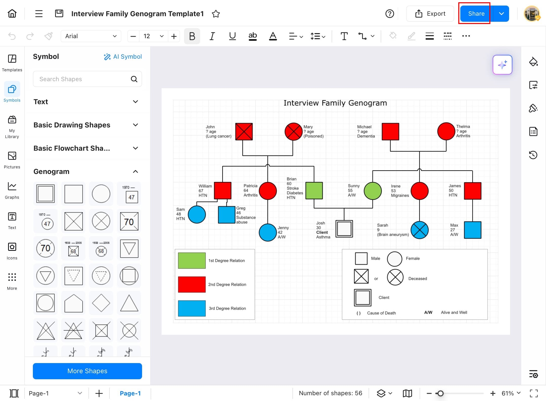Screen dimensions: 546x401
Task: Add bookmark star next to title
Action: pos(216,14)
